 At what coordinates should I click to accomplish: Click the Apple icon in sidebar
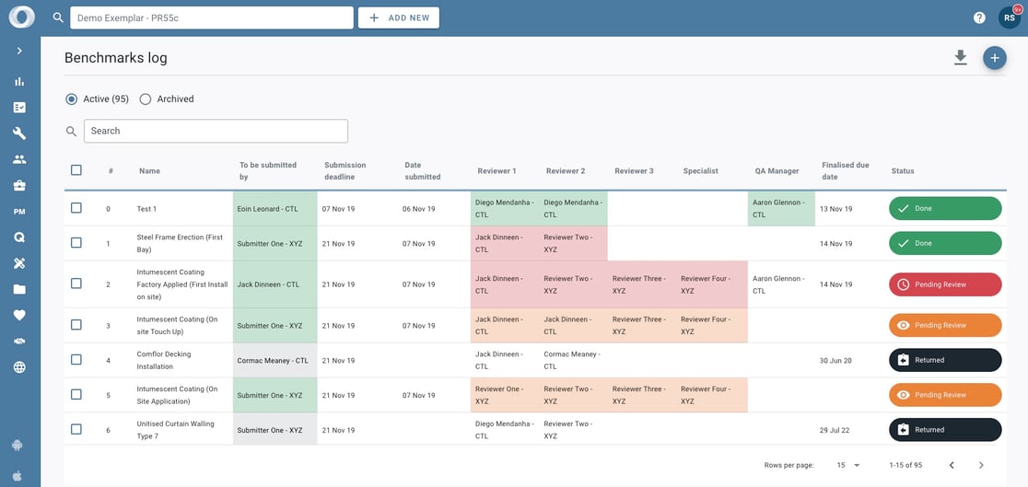[x=18, y=477]
